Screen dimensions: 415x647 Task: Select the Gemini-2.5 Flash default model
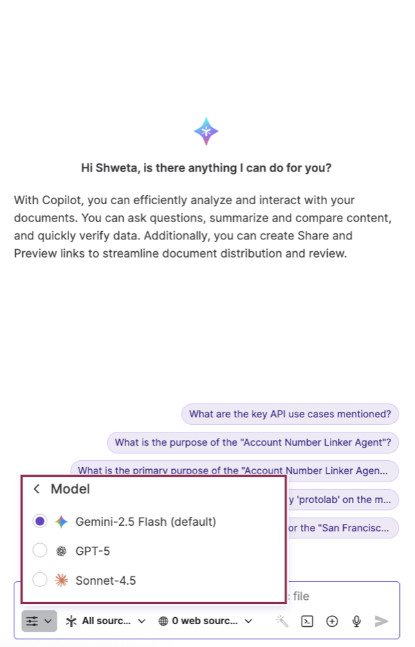point(39,521)
